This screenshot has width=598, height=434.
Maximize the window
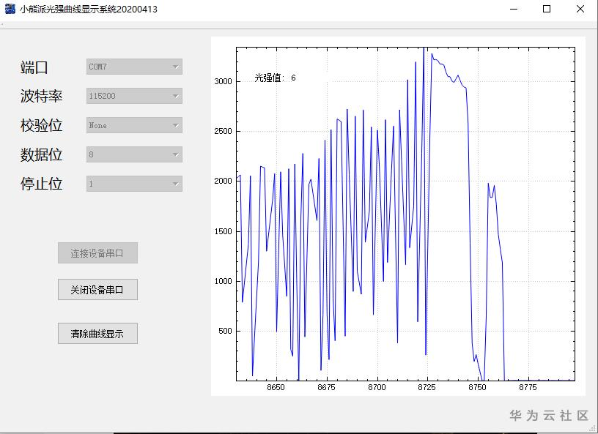coord(547,9)
